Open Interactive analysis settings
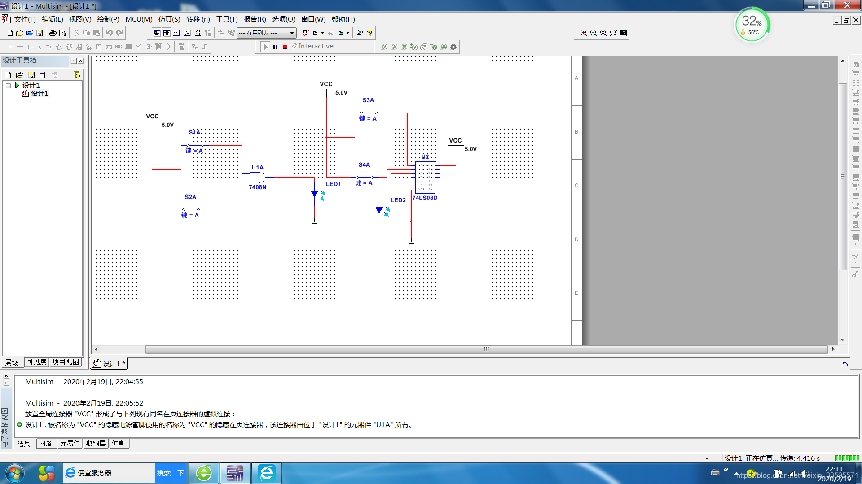 312,46
